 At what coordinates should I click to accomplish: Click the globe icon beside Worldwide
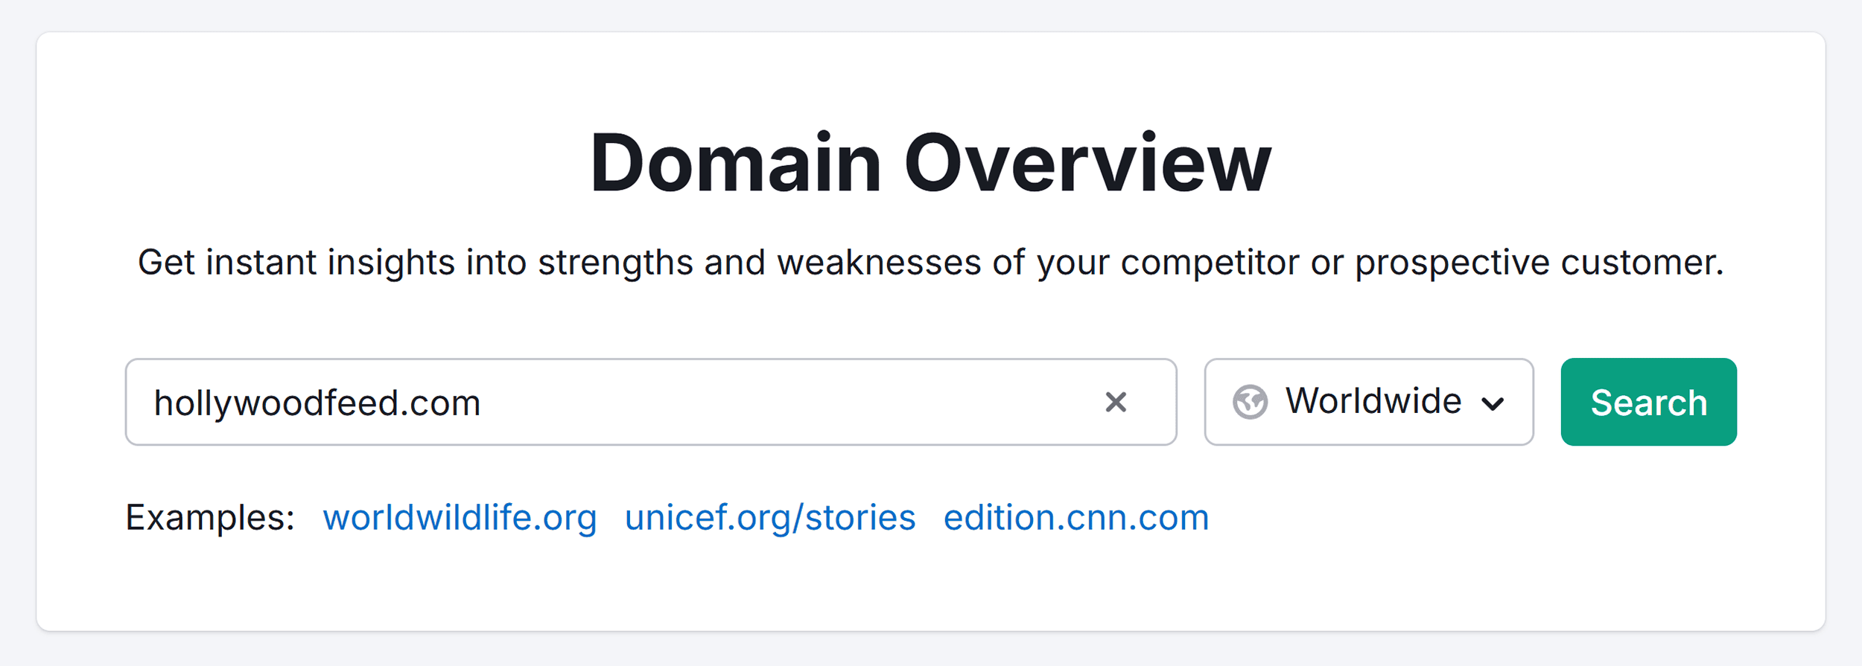click(x=1250, y=402)
